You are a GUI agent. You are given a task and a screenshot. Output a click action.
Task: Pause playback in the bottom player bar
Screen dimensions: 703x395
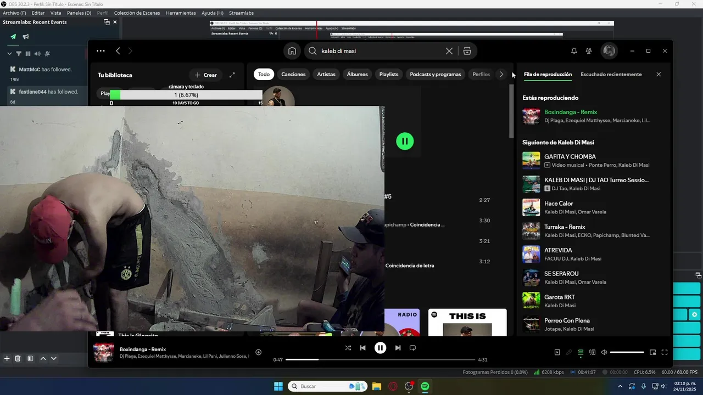coord(380,348)
